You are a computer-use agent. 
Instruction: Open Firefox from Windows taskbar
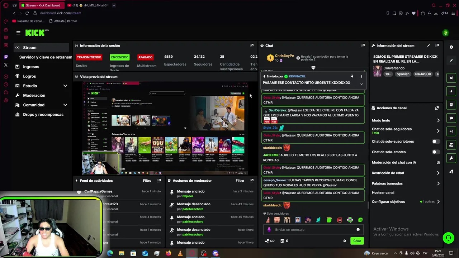tap(169, 253)
